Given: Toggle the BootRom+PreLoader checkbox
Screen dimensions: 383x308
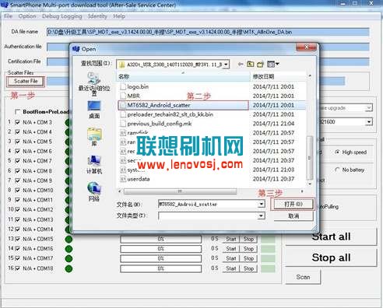Looking at the screenshot, I should tap(18, 112).
